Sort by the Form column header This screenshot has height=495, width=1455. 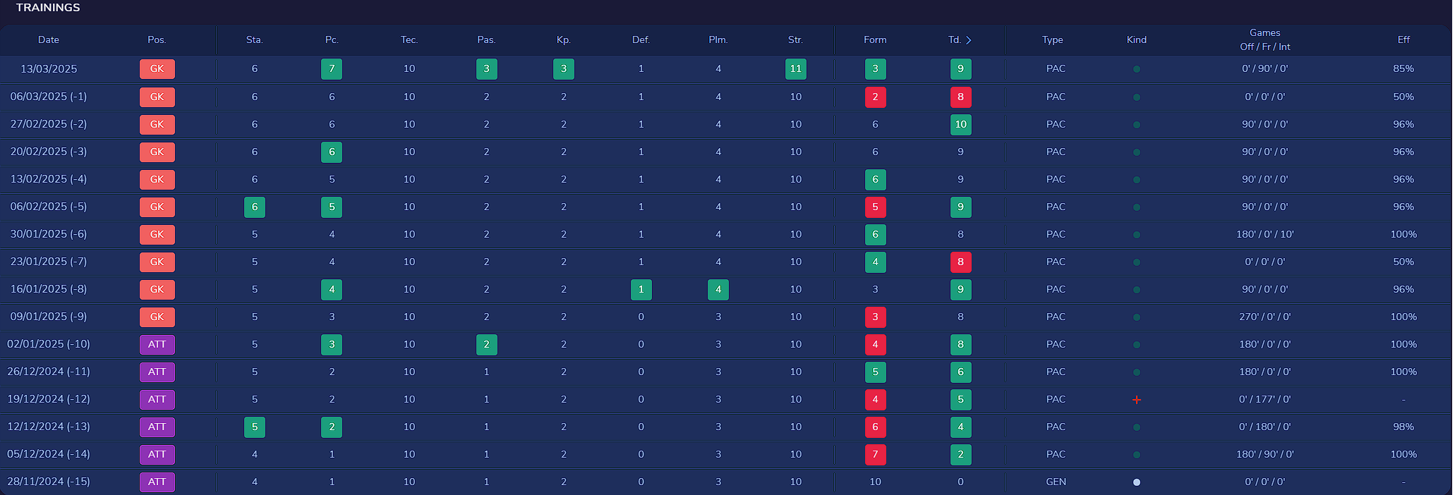pyautogui.click(x=875, y=39)
